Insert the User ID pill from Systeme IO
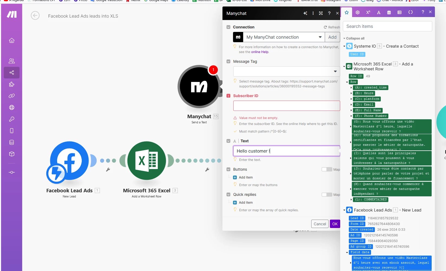 click(357, 54)
